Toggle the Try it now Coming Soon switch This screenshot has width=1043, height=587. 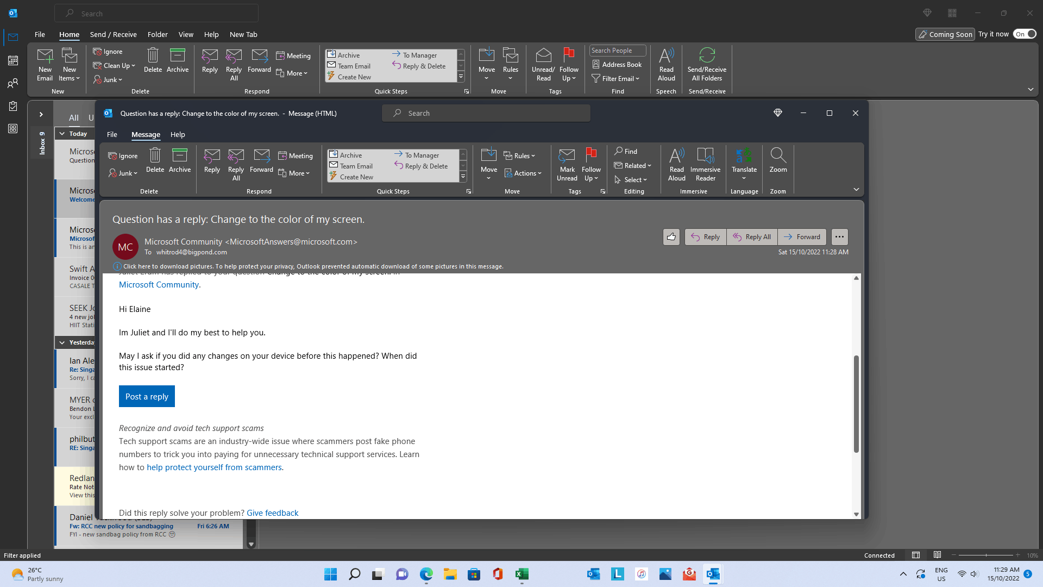(1025, 34)
